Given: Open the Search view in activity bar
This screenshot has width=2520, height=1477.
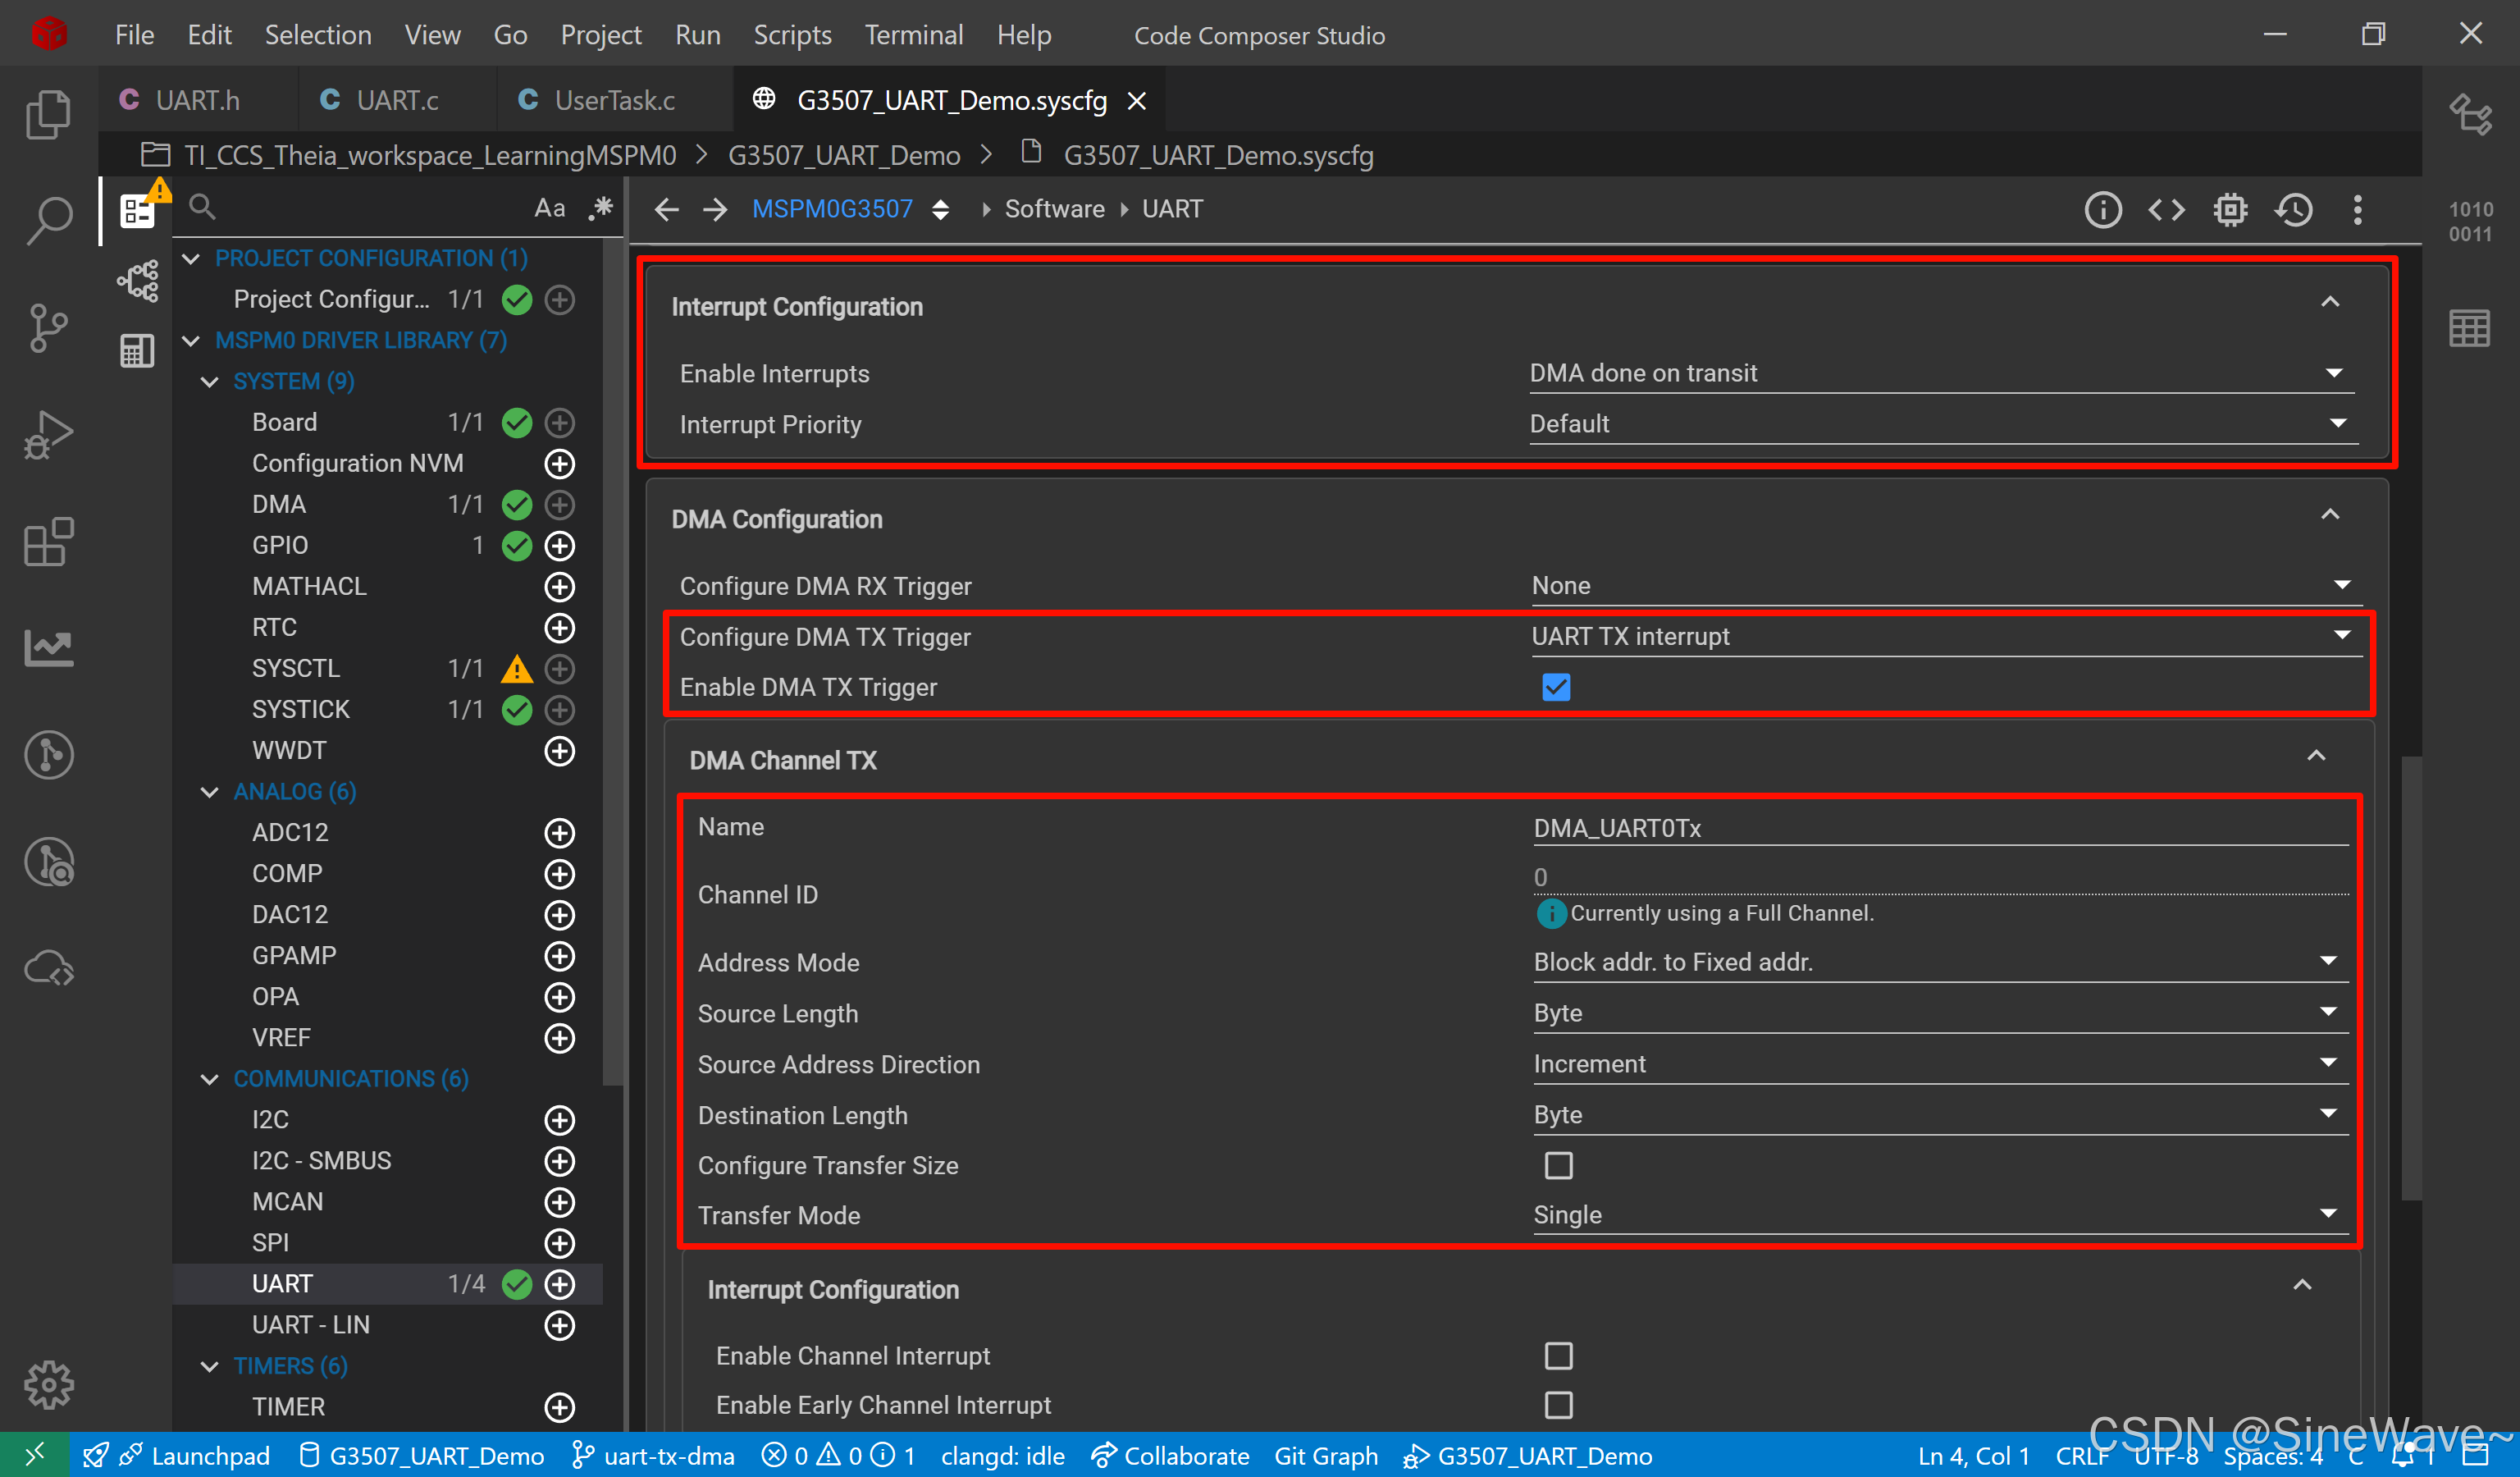Looking at the screenshot, I should 48,221.
